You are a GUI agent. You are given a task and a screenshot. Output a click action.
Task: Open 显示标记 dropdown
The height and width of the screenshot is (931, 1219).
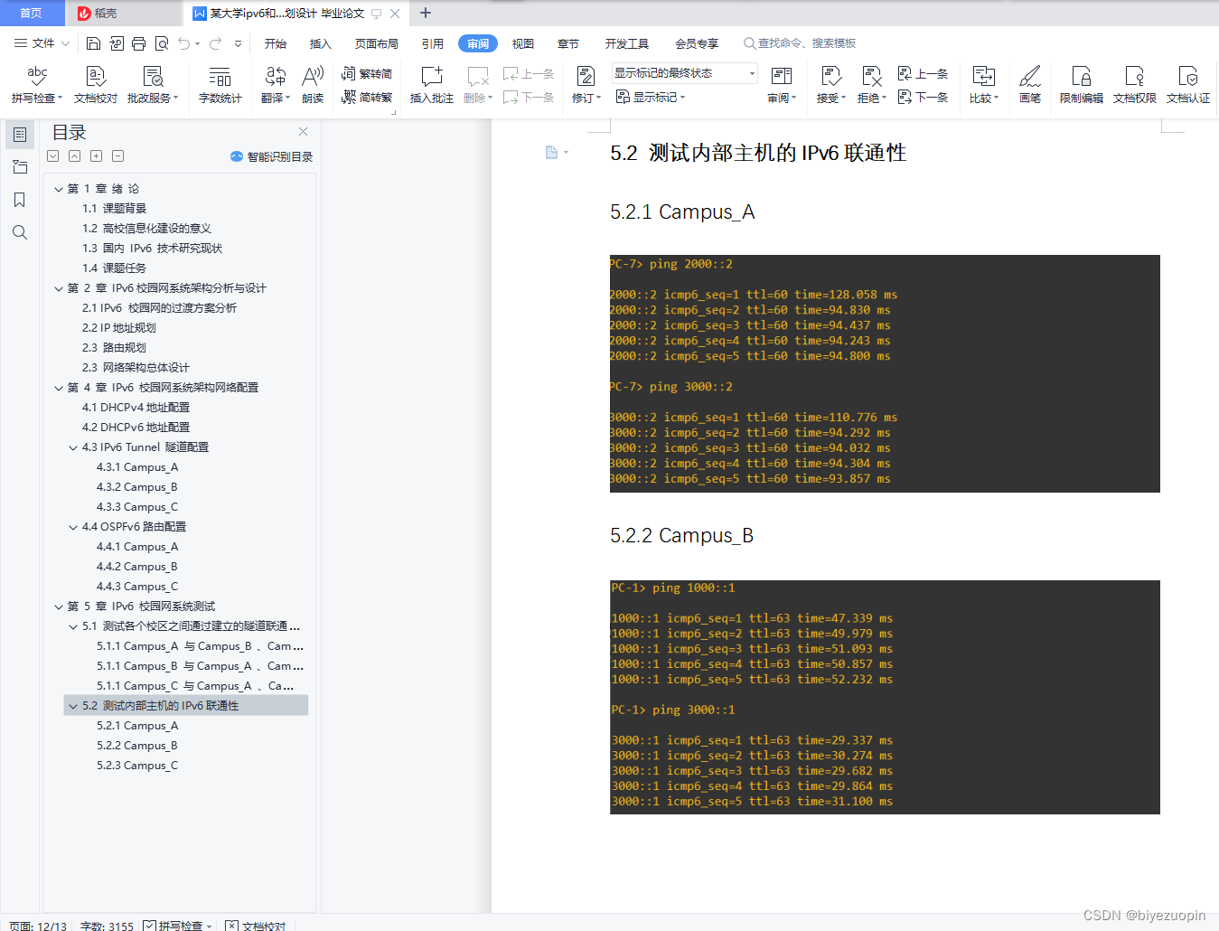[651, 97]
